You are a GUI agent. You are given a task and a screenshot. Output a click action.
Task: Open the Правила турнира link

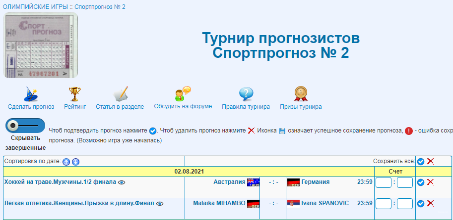(x=246, y=107)
